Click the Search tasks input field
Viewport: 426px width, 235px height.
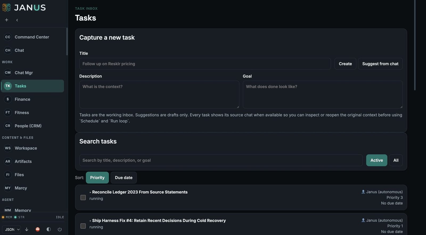coord(221,160)
